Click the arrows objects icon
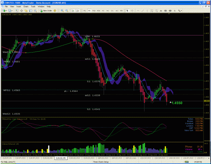 pos(179,10)
